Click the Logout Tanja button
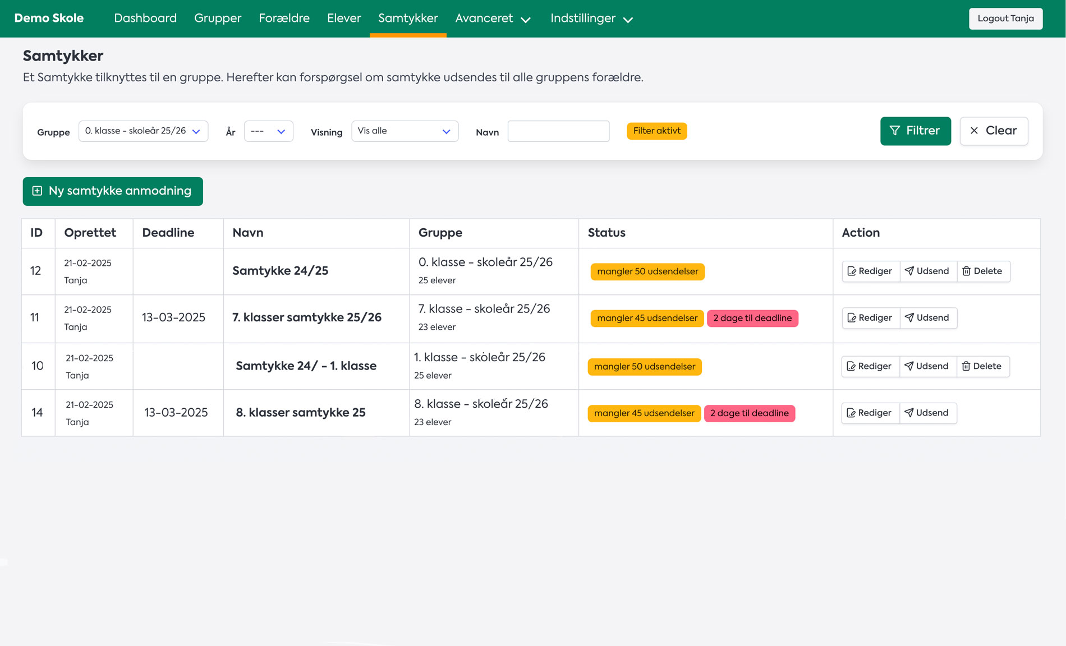Screen dimensions: 1066x646 [1005, 19]
